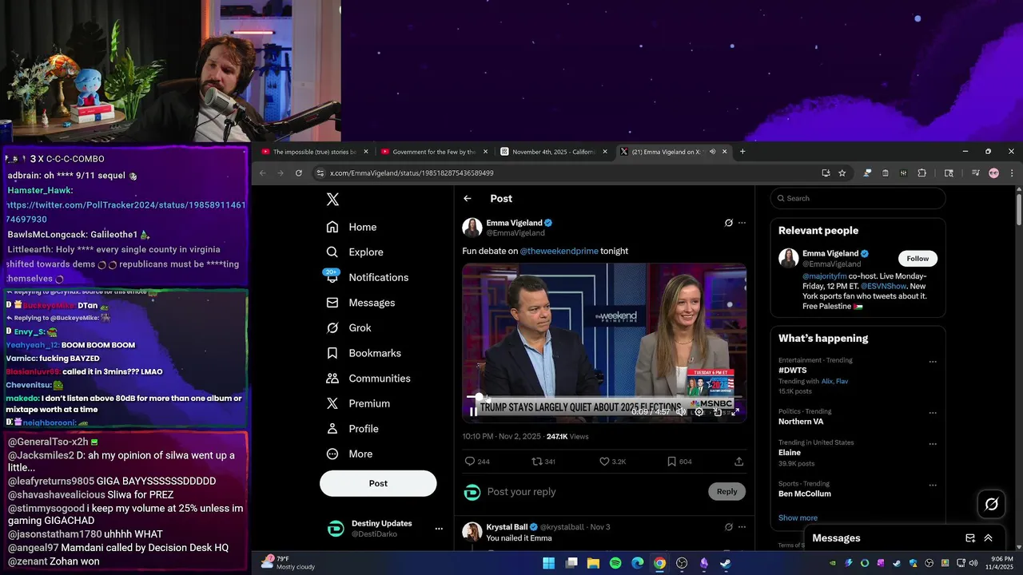
Task: Click the share icon on the post
Action: pos(739,462)
